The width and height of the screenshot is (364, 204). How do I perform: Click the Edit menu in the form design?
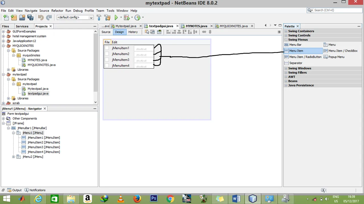115,42
